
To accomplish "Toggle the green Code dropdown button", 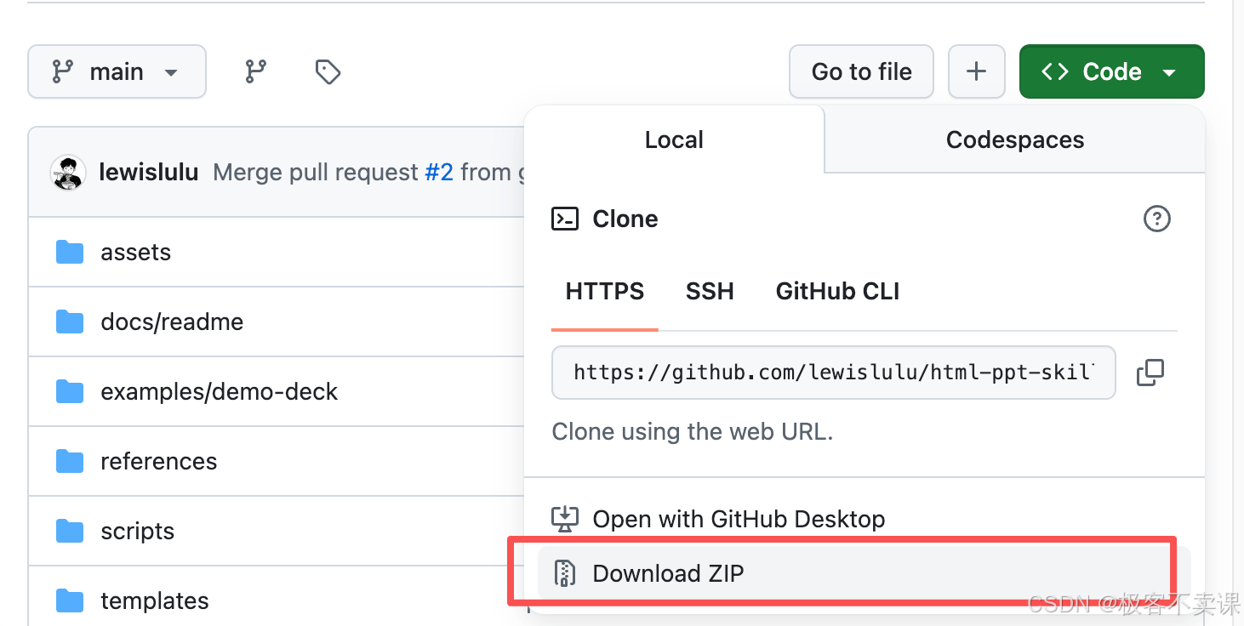I will pos(1111,71).
